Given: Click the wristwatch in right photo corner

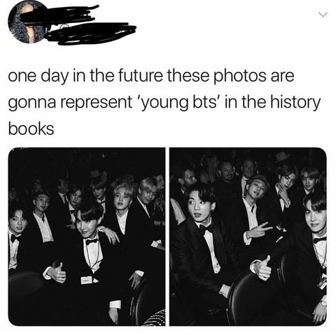Looking at the screenshot, I should pyautogui.click(x=323, y=303).
